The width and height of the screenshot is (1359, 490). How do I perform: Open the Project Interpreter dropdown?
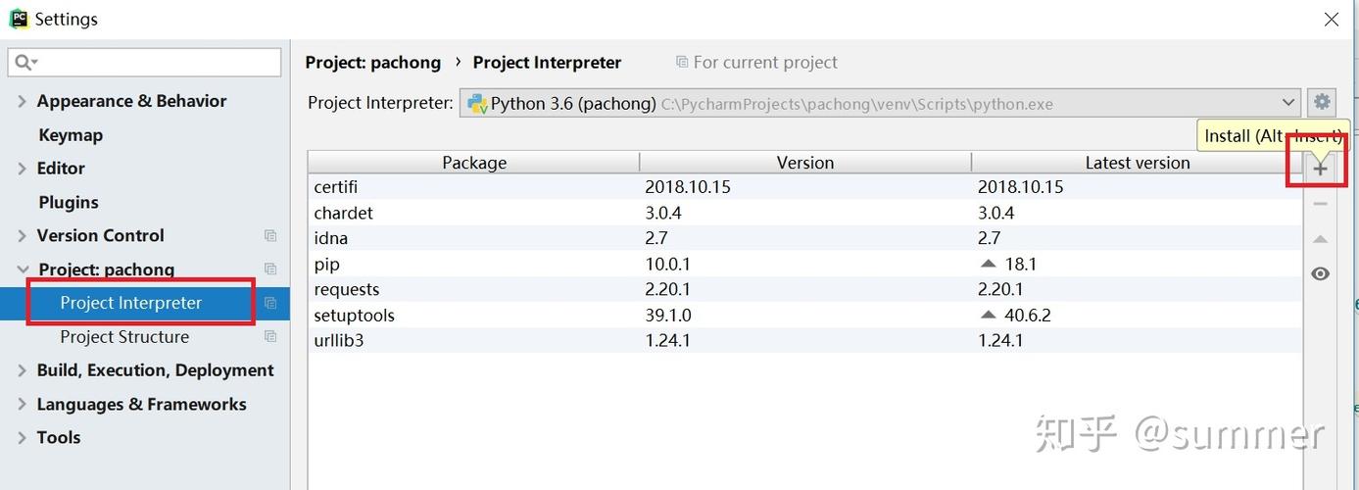[880, 103]
